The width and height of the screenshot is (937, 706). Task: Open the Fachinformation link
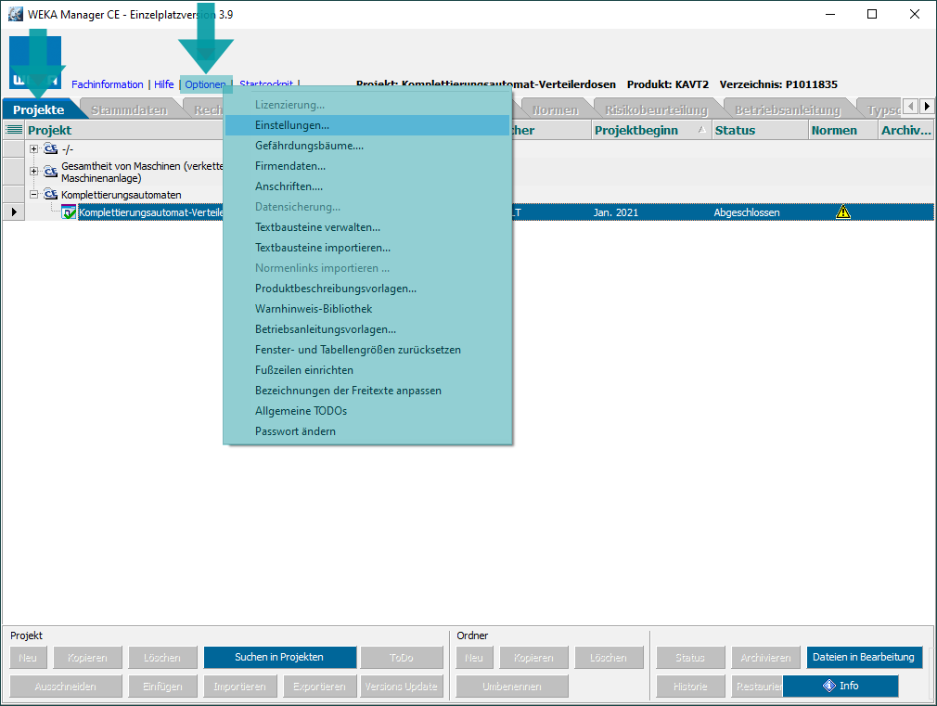coord(108,84)
